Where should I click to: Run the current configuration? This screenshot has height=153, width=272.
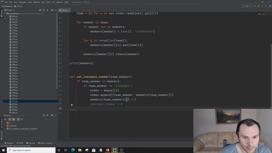pos(255,6)
